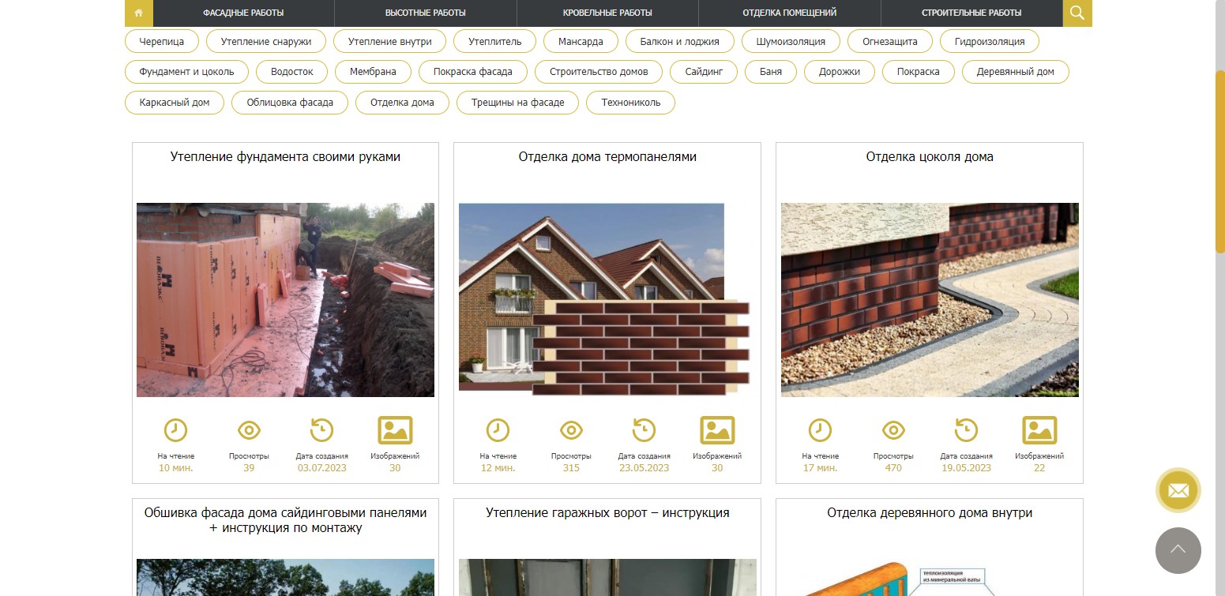Screen dimensions: 1225x596
Task: Open the site search magnifier
Action: click(1077, 13)
